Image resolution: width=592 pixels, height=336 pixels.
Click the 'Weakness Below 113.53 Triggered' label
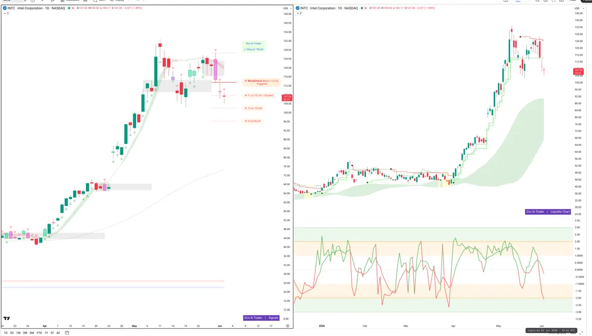(x=262, y=82)
